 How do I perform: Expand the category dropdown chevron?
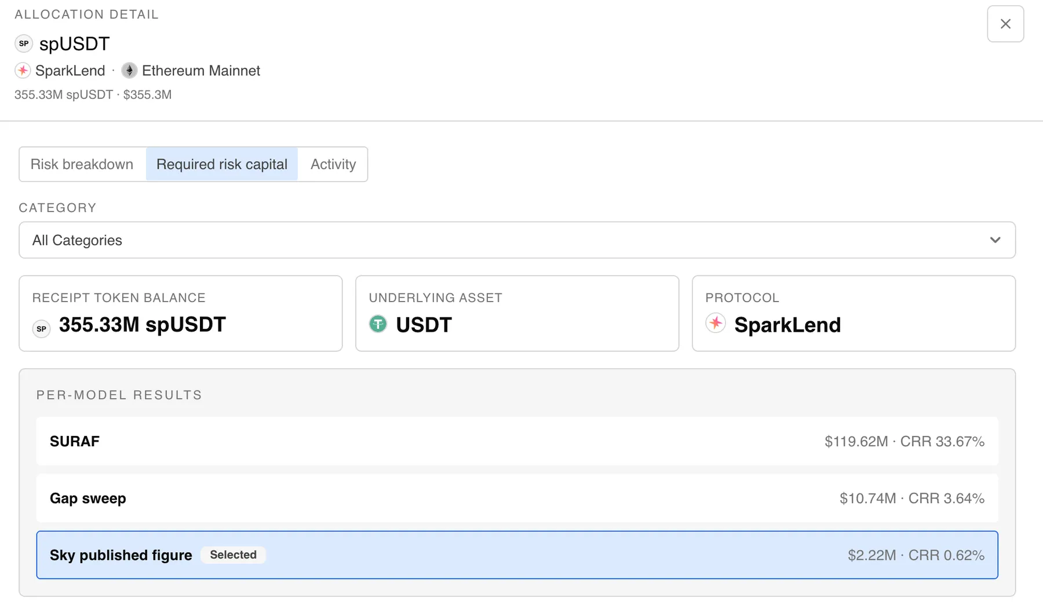[x=995, y=240]
